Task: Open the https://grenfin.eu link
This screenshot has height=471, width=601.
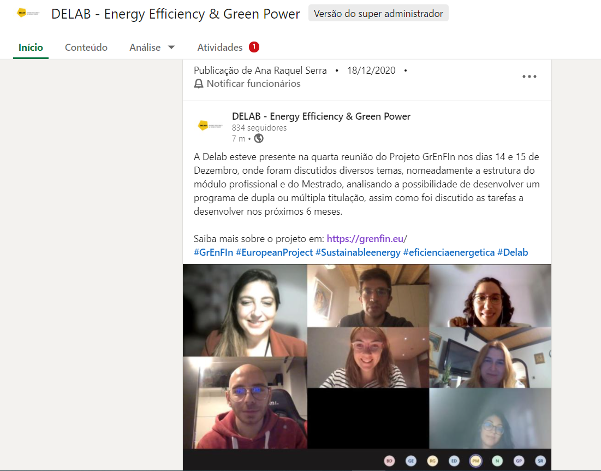Action: (x=365, y=239)
